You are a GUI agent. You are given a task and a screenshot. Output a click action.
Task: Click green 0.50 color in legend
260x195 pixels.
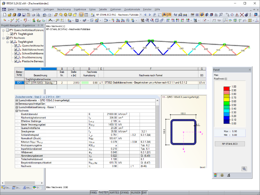(x=226, y=103)
